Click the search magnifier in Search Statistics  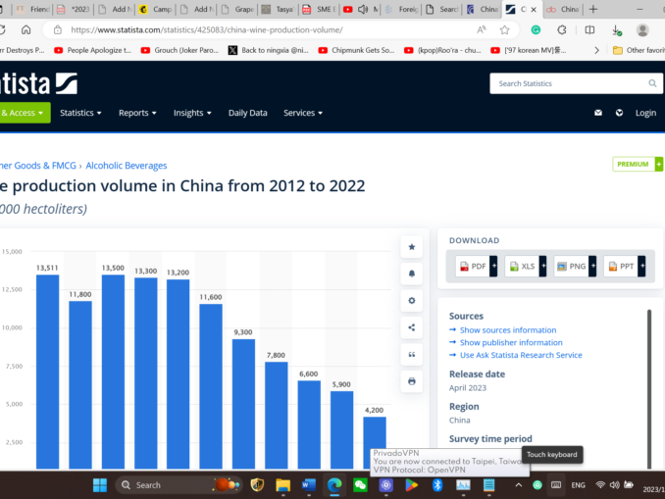pos(652,83)
